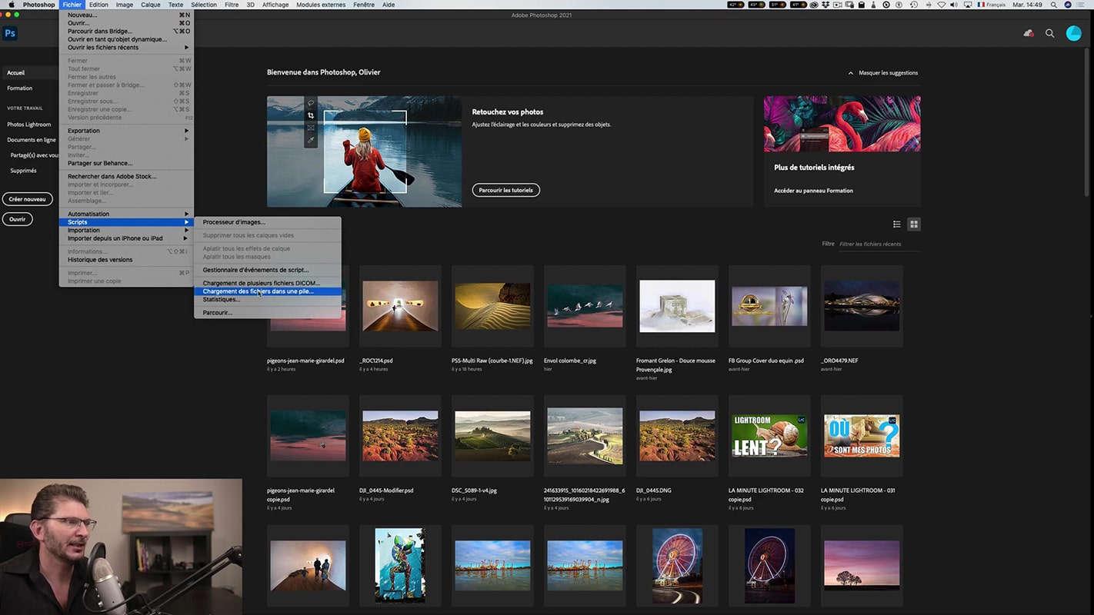Open the notification center icon
This screenshot has width=1094, height=615.
(1082, 5)
